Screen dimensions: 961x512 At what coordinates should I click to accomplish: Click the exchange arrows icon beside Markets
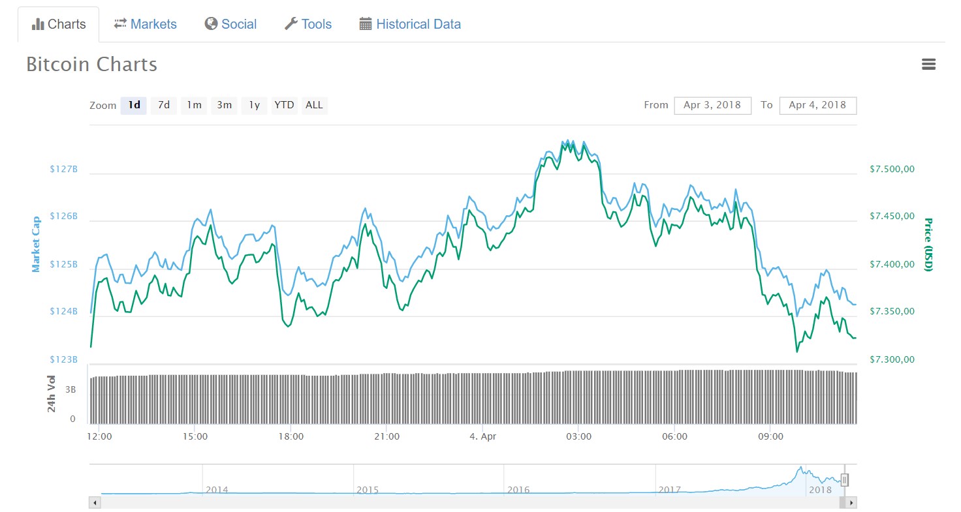click(120, 24)
